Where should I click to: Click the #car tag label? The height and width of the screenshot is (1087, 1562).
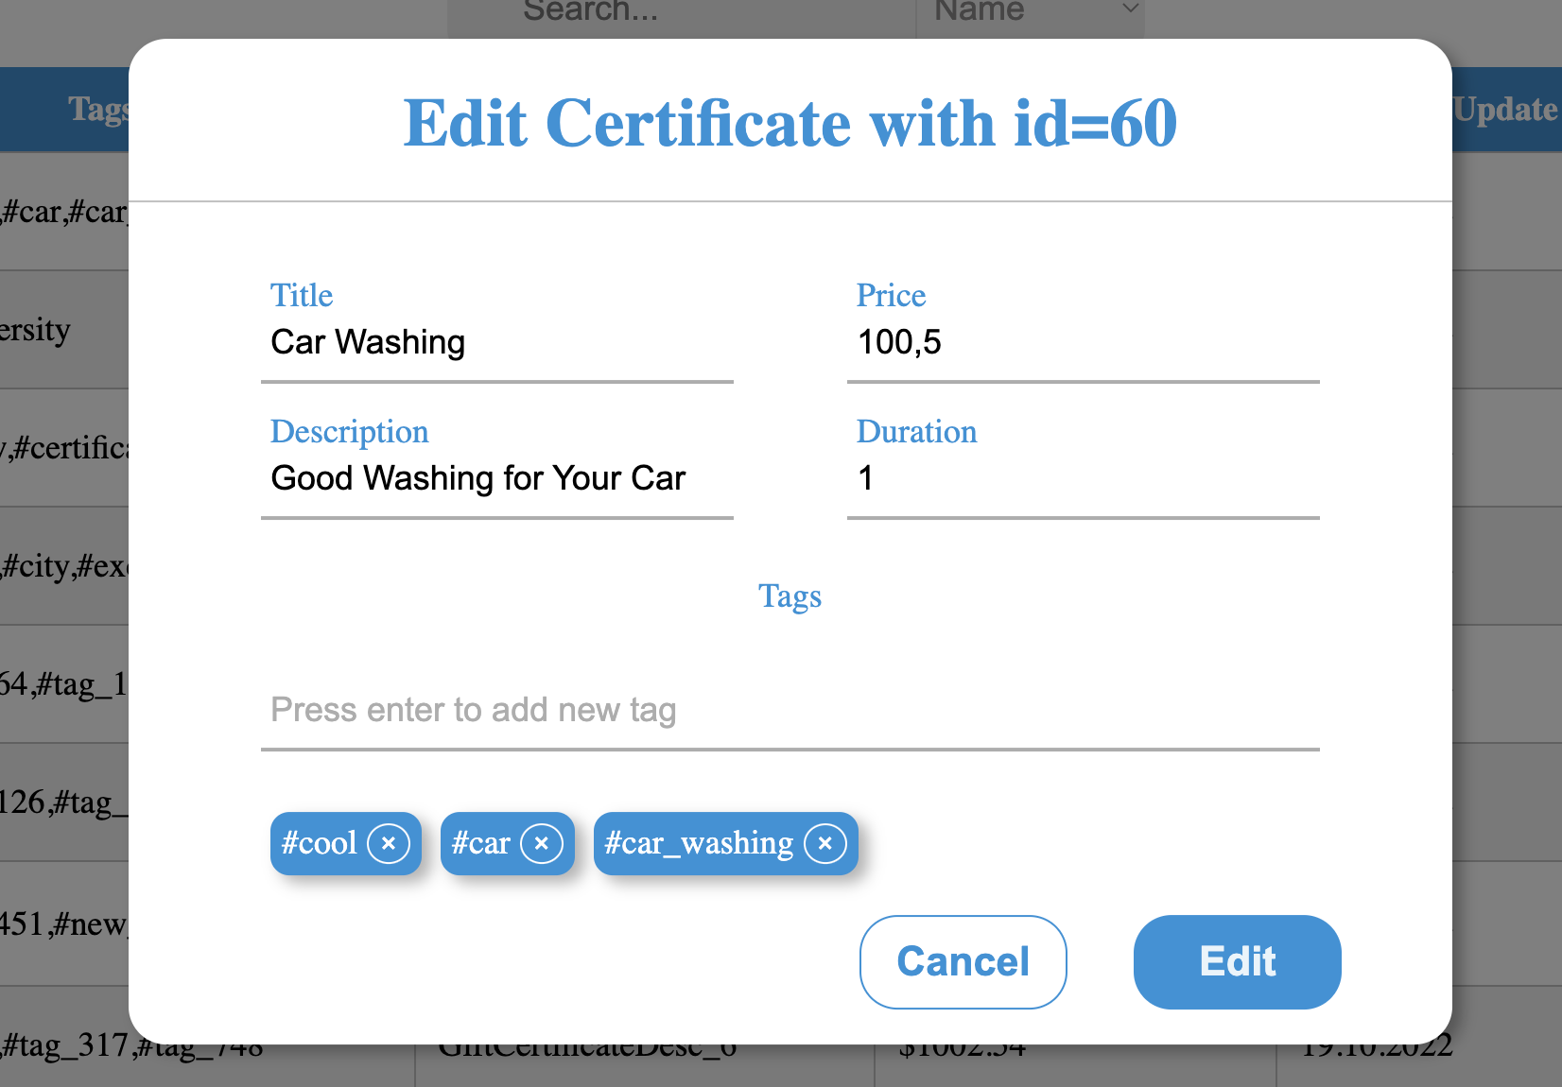[x=481, y=843]
